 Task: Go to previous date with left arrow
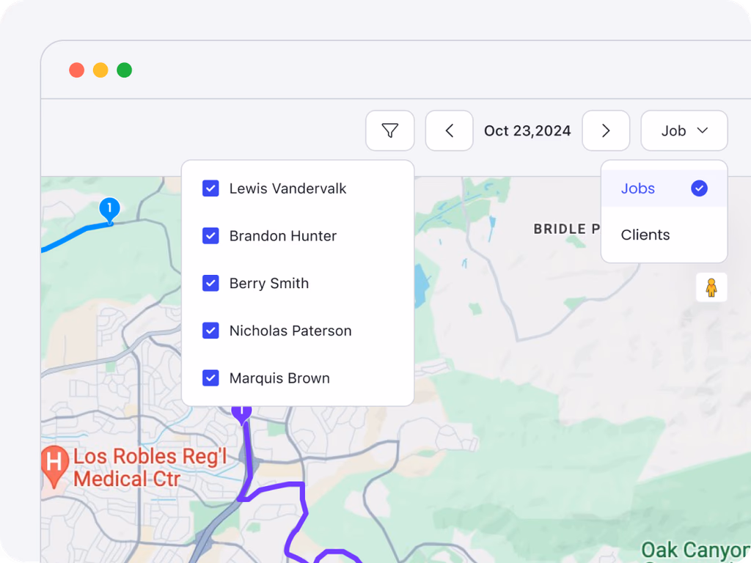[x=449, y=130]
